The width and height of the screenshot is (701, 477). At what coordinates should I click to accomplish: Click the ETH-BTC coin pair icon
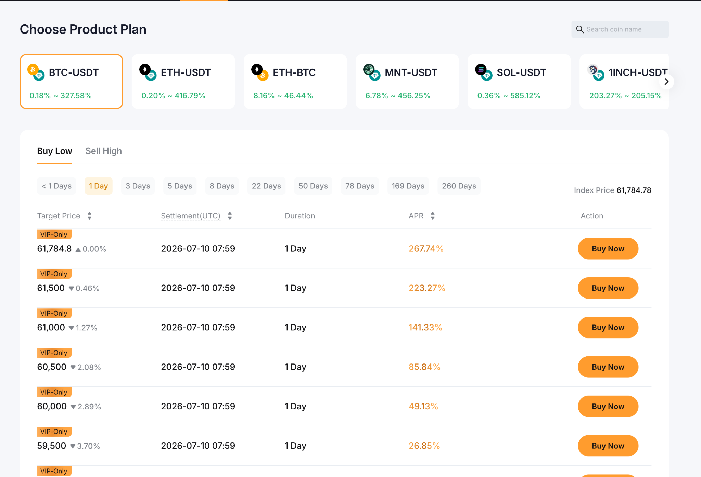260,72
